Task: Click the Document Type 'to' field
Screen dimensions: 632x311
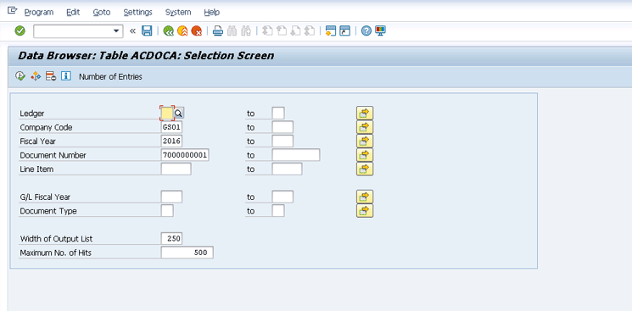Action: [x=278, y=211]
